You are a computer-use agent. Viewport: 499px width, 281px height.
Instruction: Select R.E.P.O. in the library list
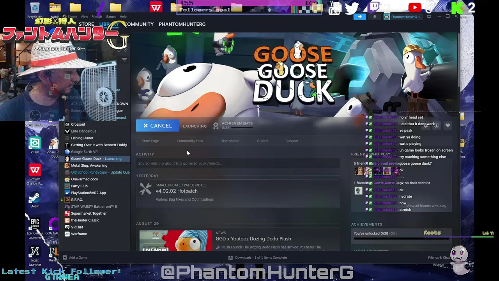coord(77,200)
